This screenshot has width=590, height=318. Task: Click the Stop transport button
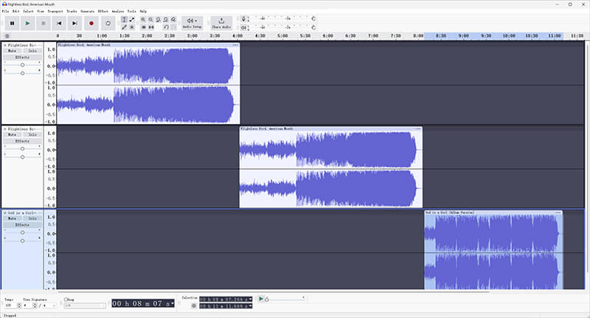pyautogui.click(x=44, y=24)
